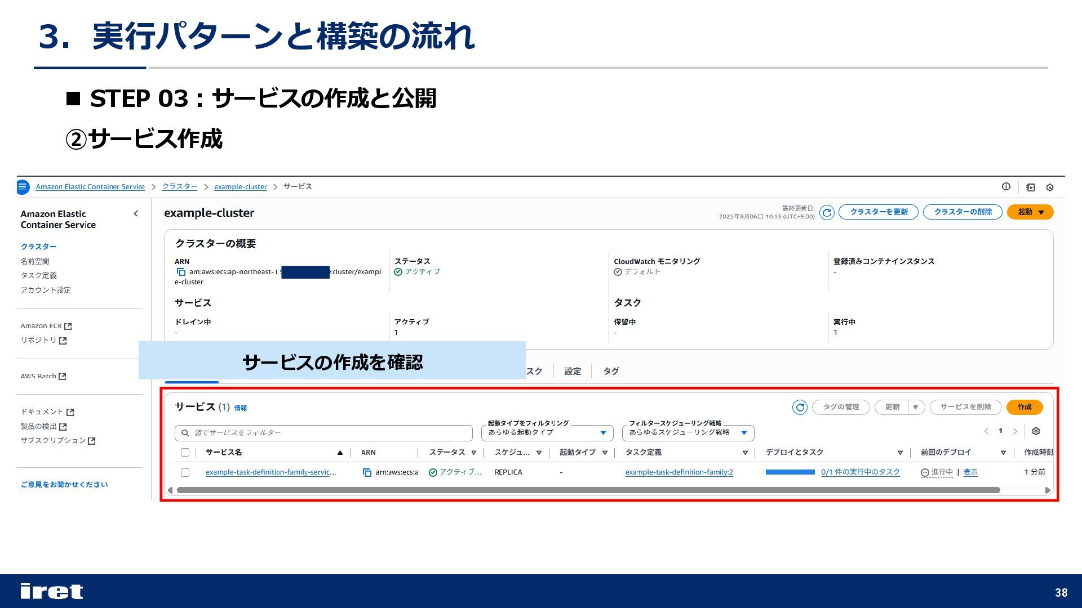Image resolution: width=1082 pixels, height=608 pixels.
Task: Open the example-task-definition-family-service link
Action: (270, 472)
